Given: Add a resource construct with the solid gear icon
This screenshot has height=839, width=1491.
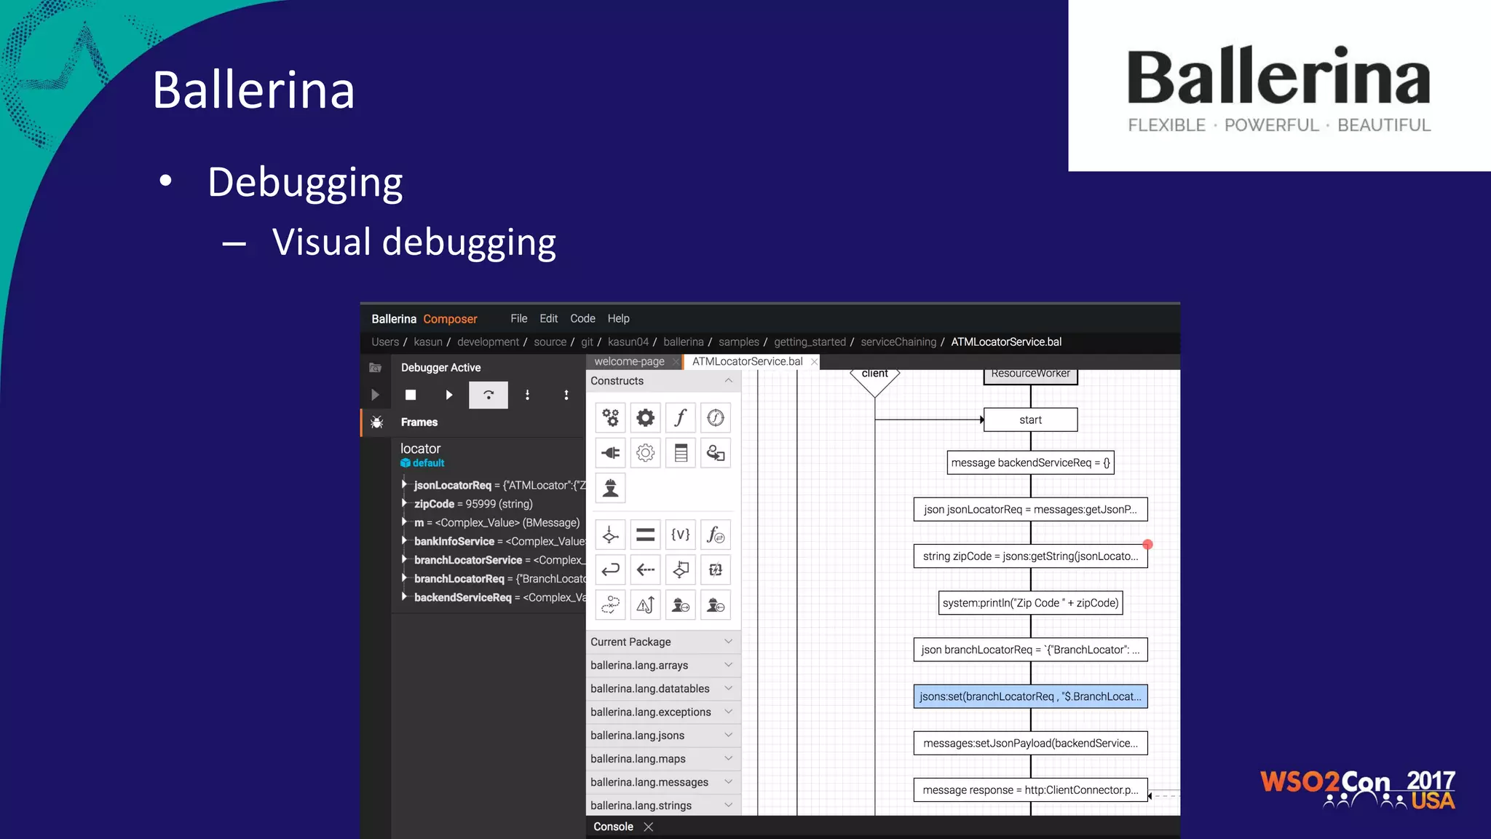Looking at the screenshot, I should pos(646,418).
